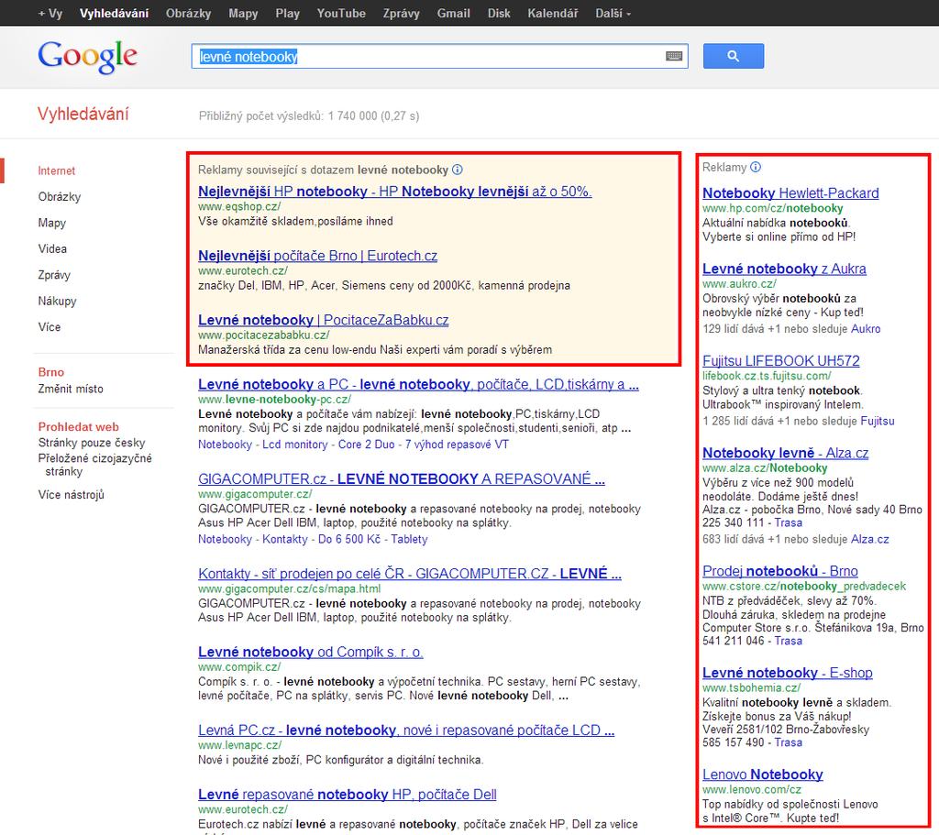Viewport: 939px width, 835px height.
Task: Open Notebooky Hewlett-Packard sidebar ad
Action: (x=790, y=193)
